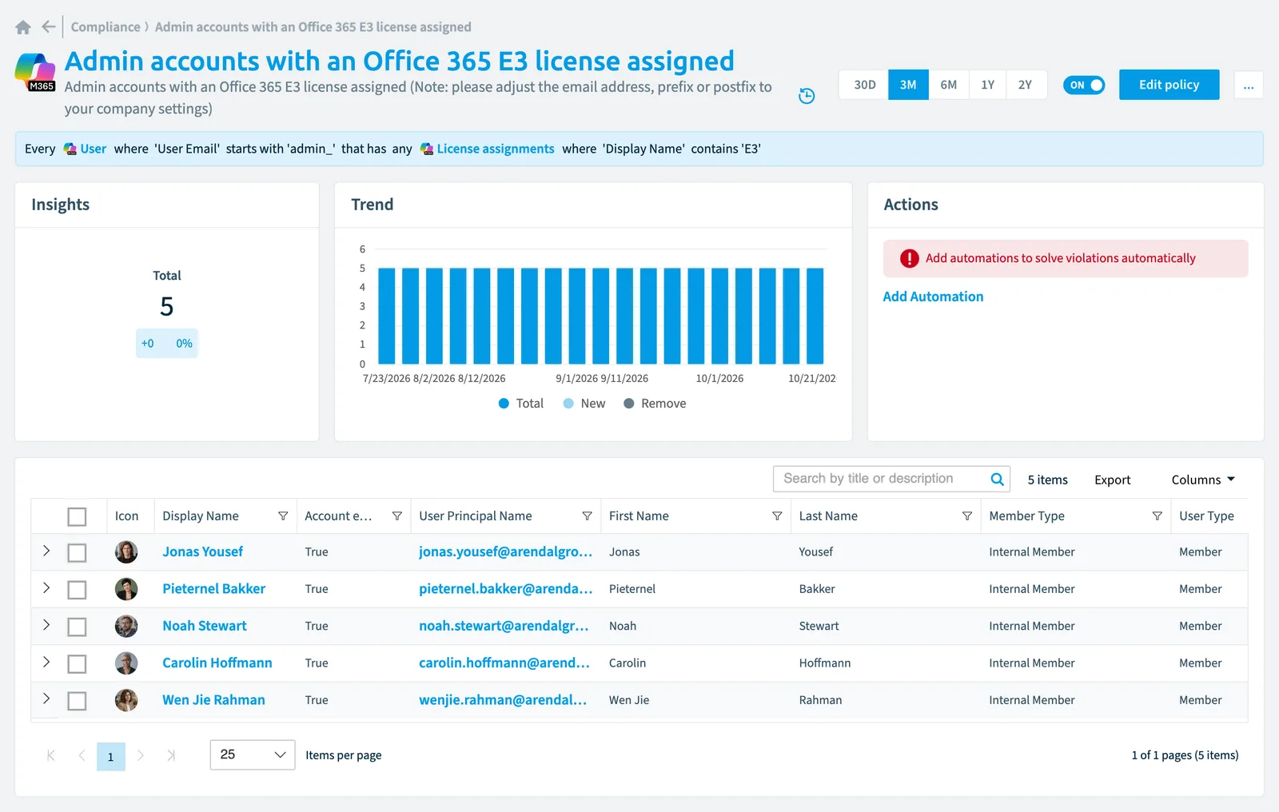Select the 6M time range tab
The image size is (1279, 812).
pos(949,85)
